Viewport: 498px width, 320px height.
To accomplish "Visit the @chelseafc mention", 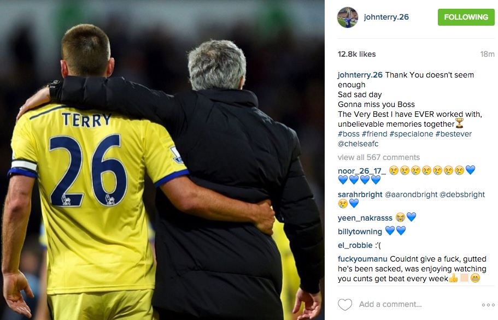I will coord(358,144).
